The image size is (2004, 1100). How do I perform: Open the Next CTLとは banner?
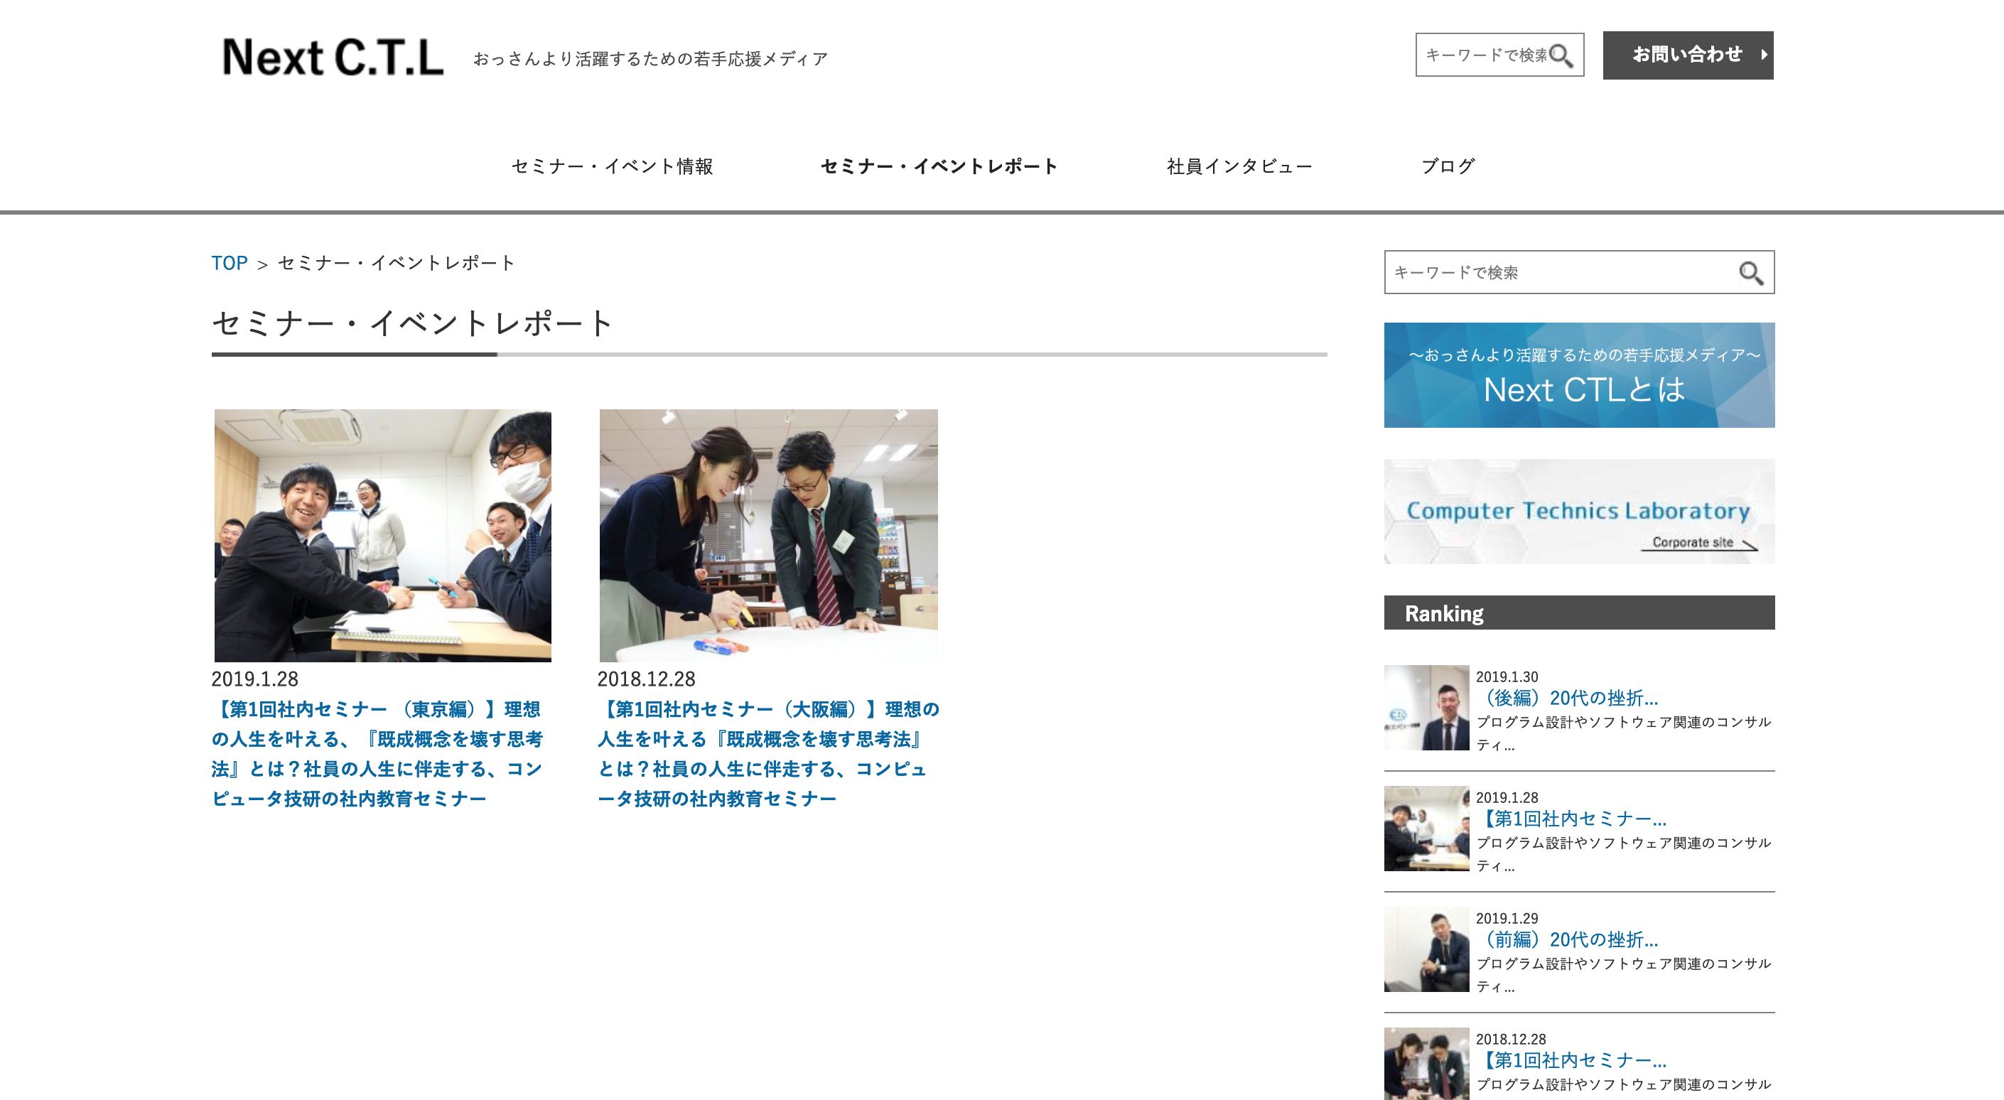pos(1578,375)
